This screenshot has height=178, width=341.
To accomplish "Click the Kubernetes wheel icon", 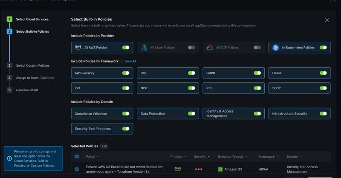I will click(x=275, y=48).
